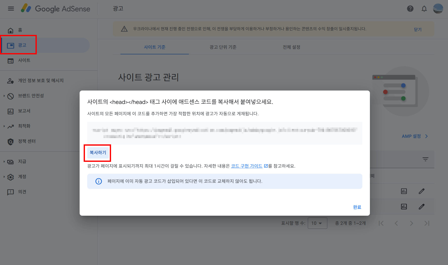Click the 사이트 광고 관리 heading
Screen dimensions: 448x265
(x=149, y=77)
